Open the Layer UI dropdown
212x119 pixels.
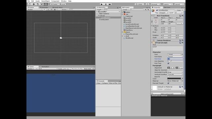[x=179, y=13]
